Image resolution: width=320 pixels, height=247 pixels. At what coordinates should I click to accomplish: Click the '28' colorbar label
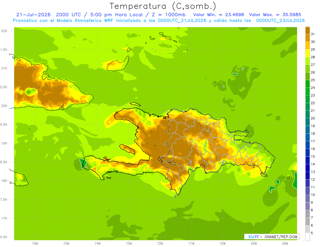tap(313, 57)
